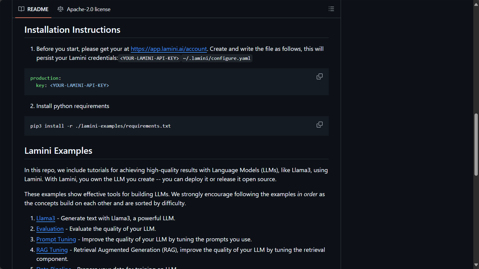Open the Prompt Tuning example link

click(56, 239)
